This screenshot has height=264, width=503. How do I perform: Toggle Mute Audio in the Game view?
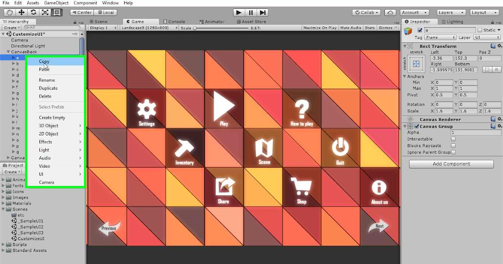coord(351,27)
